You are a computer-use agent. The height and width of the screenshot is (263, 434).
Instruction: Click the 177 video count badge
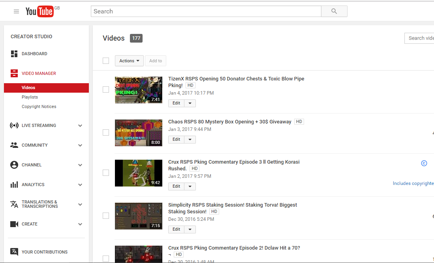pos(136,38)
